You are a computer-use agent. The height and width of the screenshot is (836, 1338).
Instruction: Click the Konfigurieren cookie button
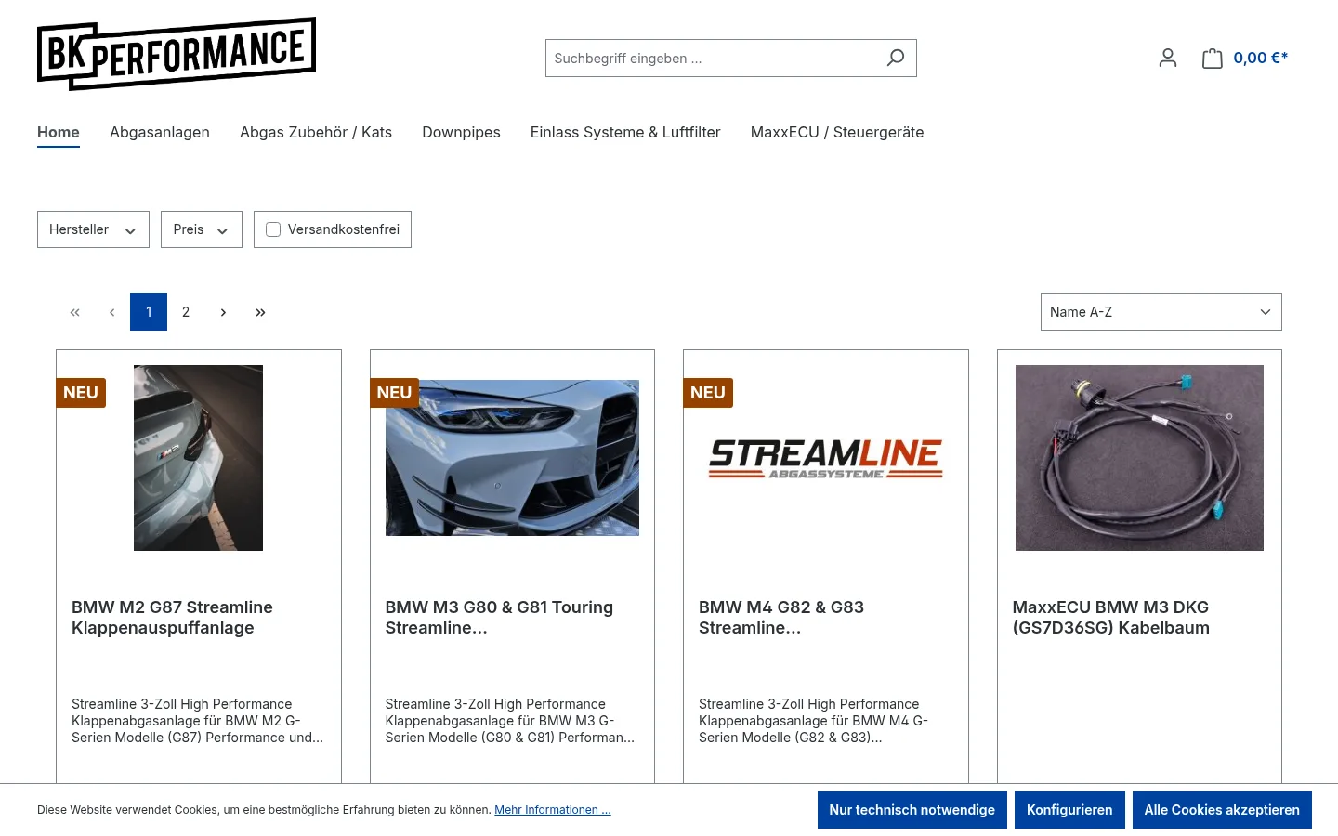tap(1069, 810)
